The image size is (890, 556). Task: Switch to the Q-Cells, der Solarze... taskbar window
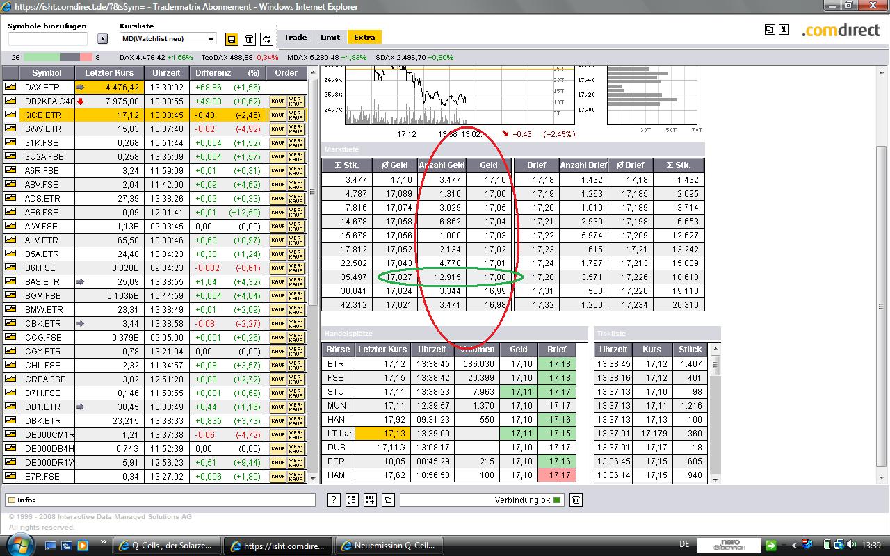168,546
